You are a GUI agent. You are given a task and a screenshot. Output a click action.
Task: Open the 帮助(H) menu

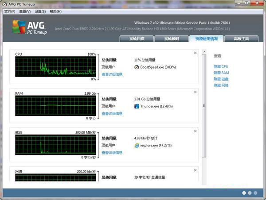pos(55,12)
